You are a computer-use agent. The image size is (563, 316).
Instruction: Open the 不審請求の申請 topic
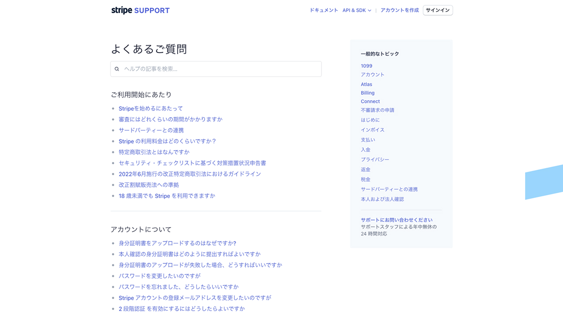(x=377, y=110)
